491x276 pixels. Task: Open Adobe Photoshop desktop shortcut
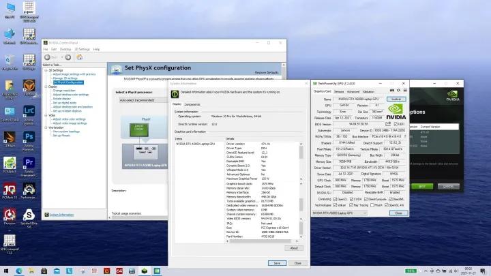tap(29, 138)
